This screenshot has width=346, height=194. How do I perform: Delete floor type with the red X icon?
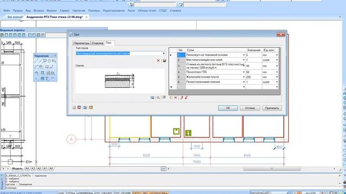point(158,60)
